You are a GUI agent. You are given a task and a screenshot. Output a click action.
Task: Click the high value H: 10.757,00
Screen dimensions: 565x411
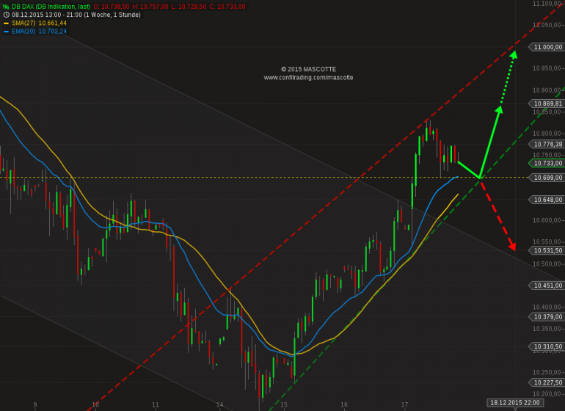tap(150, 7)
